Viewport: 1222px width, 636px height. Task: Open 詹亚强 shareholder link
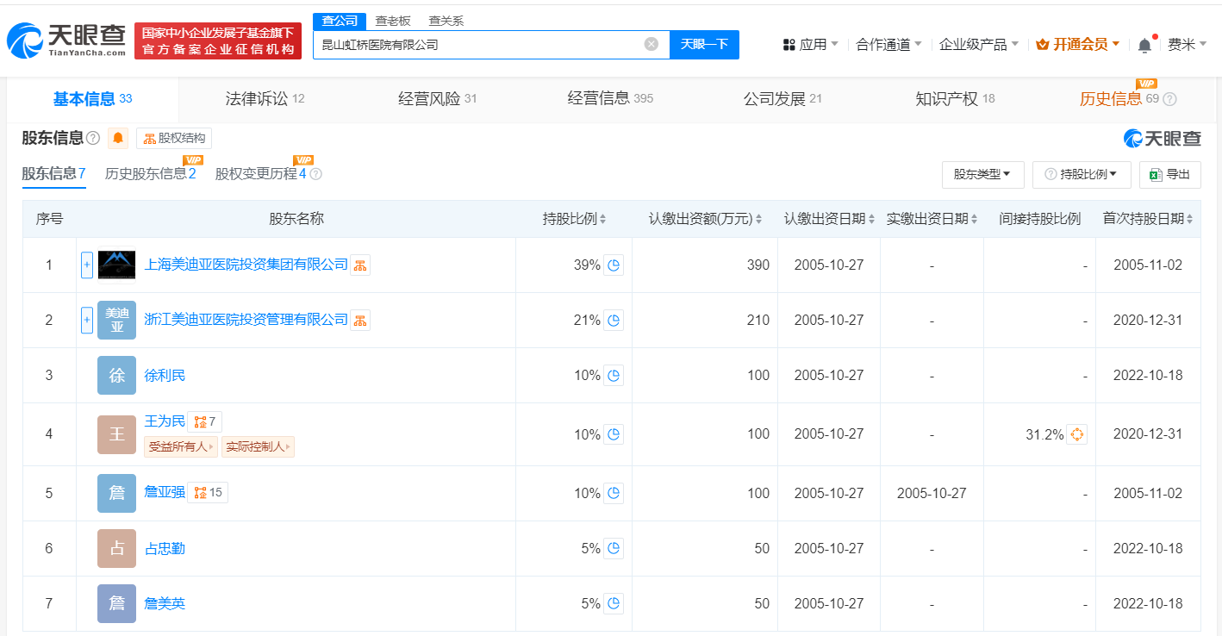(165, 493)
